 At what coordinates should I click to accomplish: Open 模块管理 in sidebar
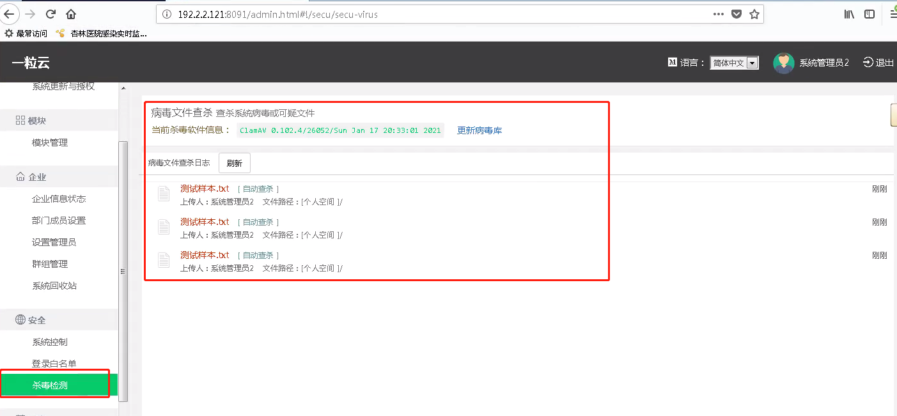point(50,143)
